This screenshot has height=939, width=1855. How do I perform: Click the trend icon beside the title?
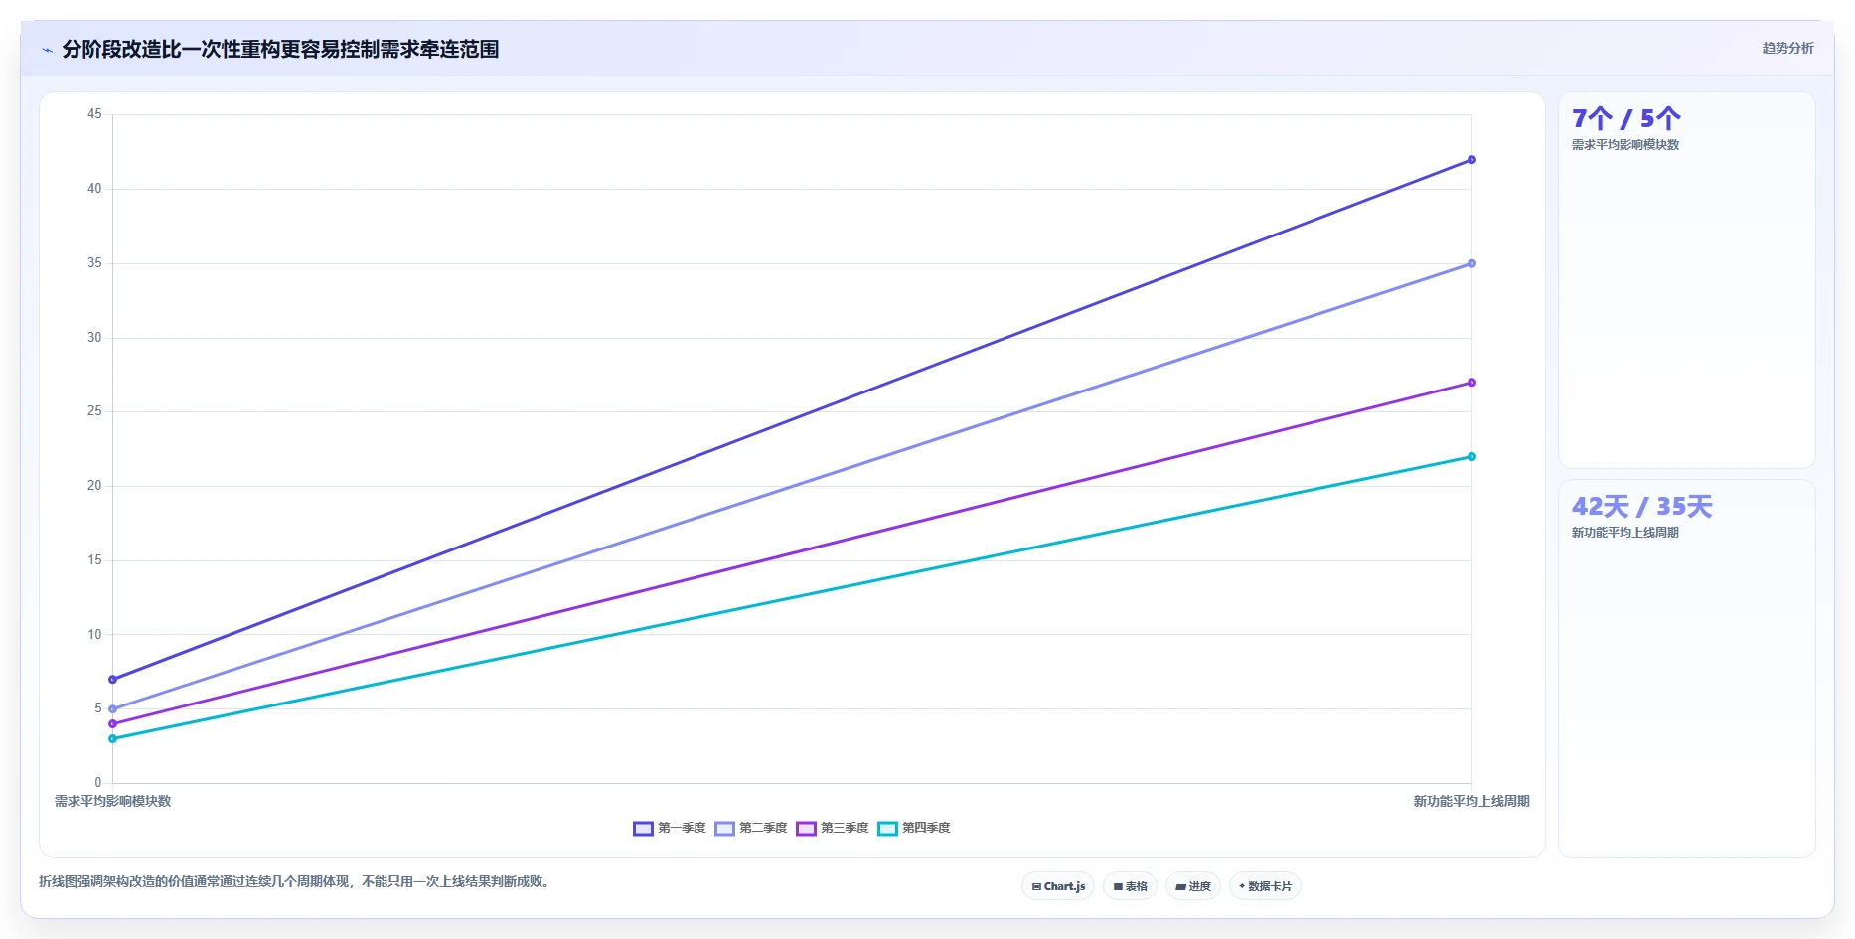[47, 50]
